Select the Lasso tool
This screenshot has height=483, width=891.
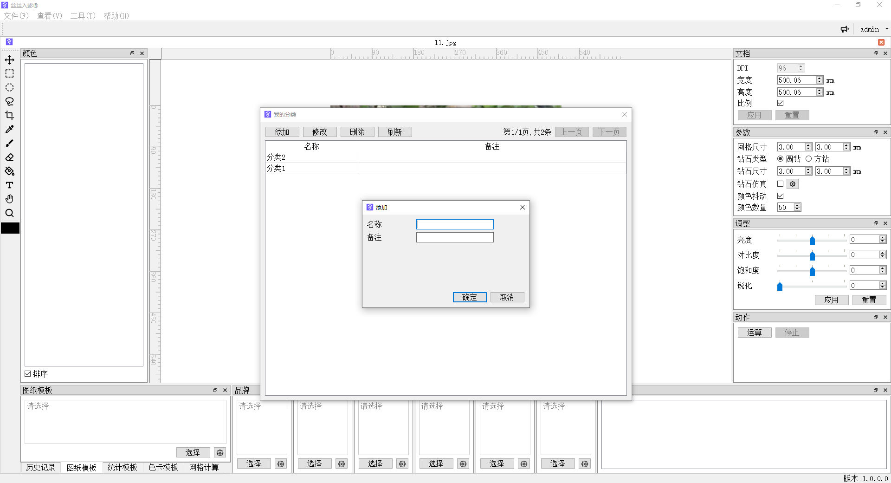tap(9, 102)
